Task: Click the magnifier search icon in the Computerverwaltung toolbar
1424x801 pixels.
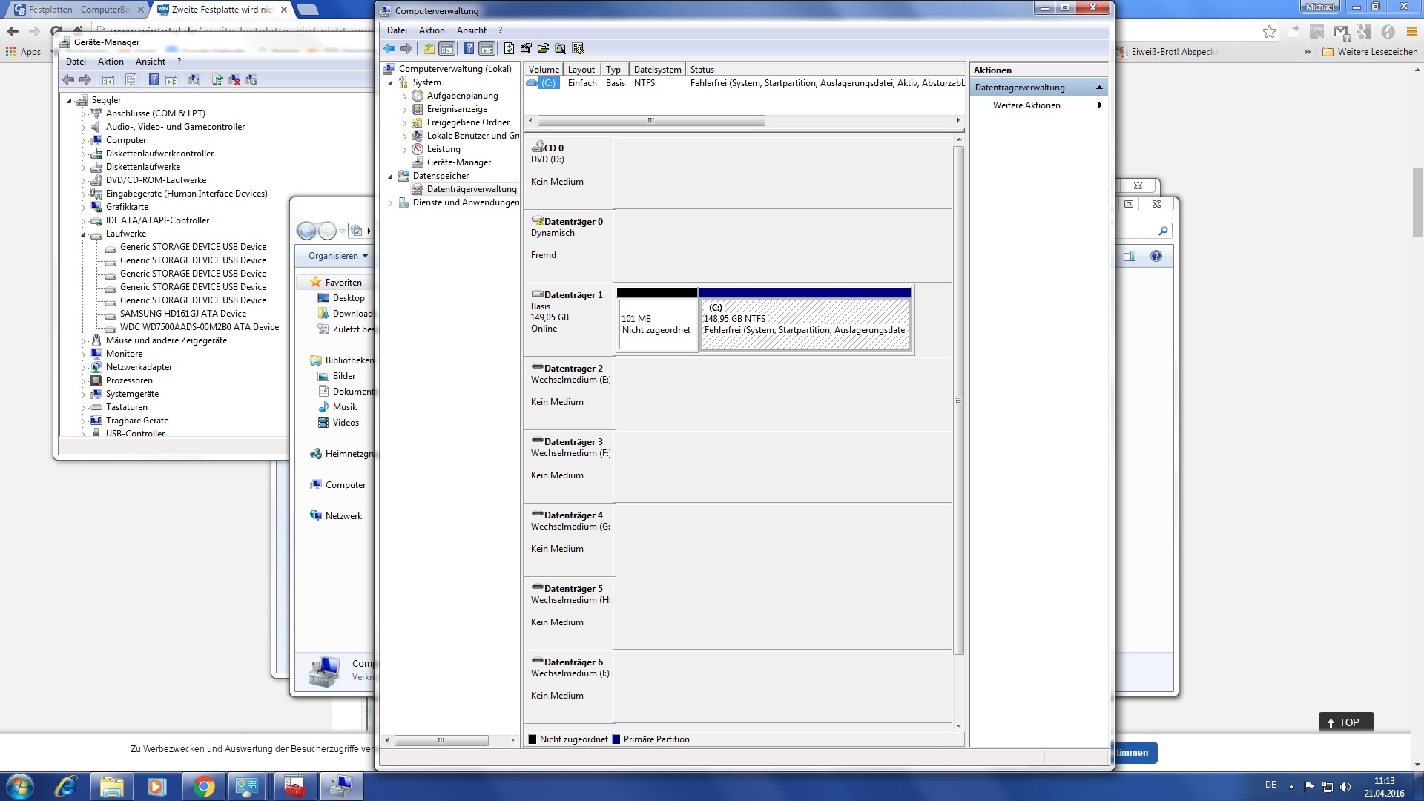Action: pos(561,49)
